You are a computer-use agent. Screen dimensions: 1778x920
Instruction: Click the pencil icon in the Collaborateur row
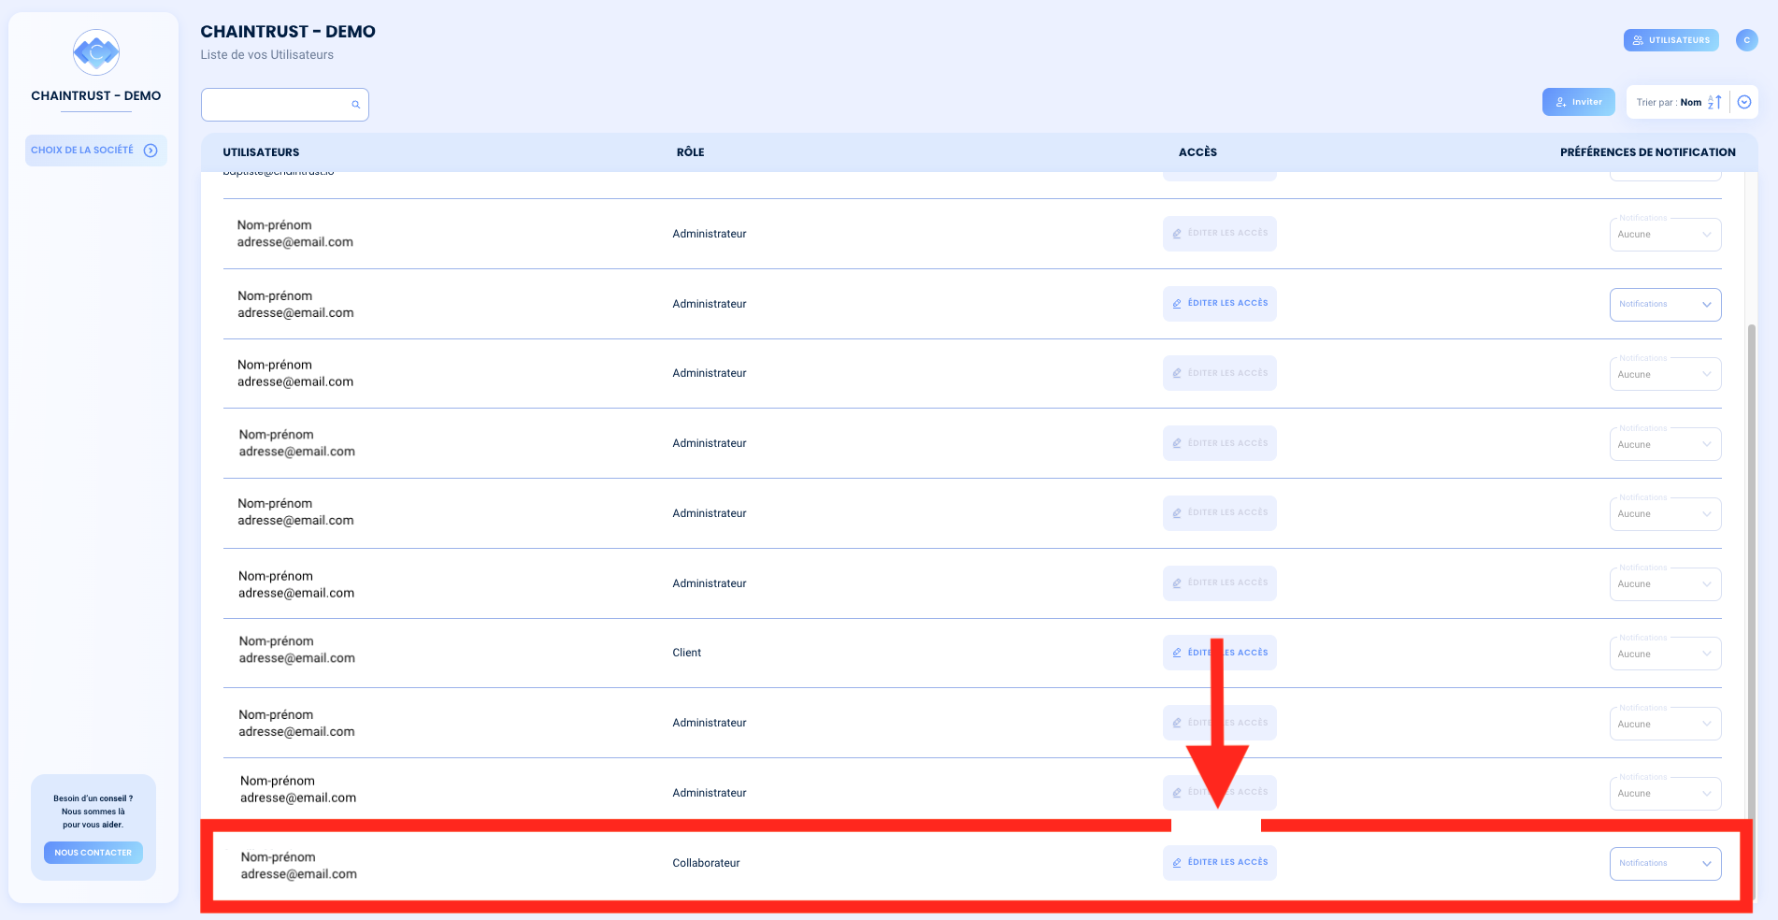coord(1177,863)
